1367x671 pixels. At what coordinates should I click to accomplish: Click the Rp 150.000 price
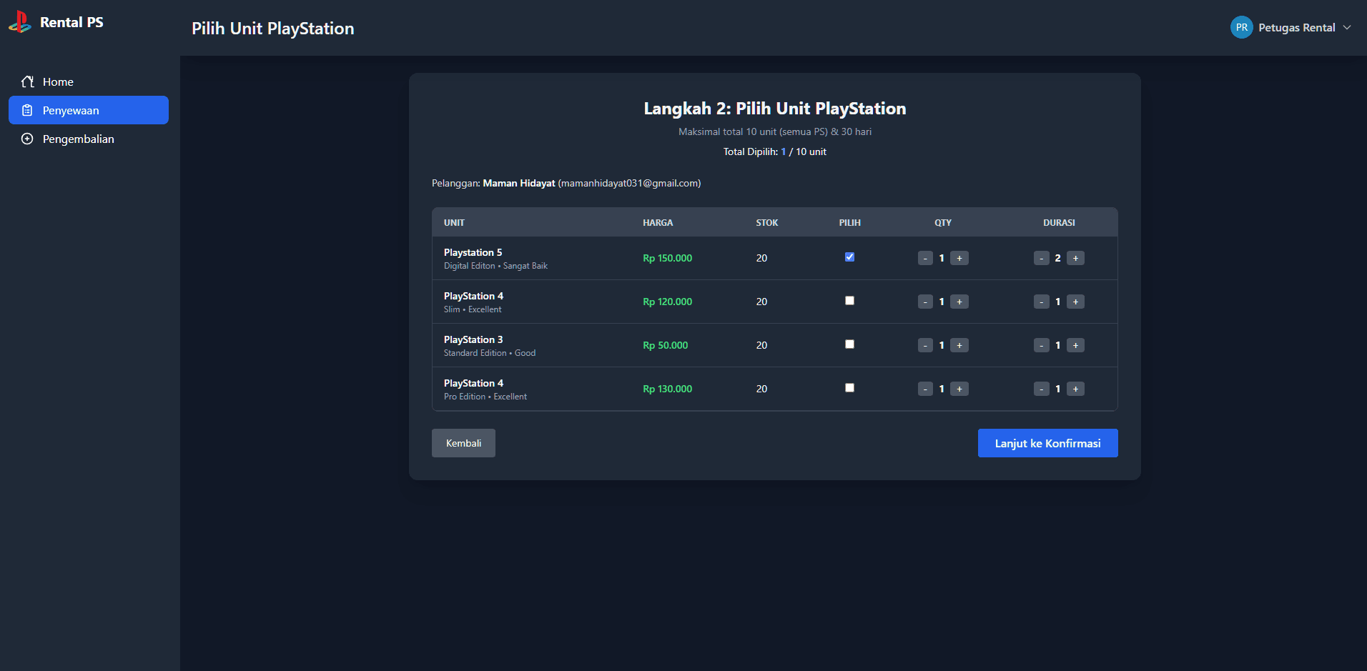(667, 258)
